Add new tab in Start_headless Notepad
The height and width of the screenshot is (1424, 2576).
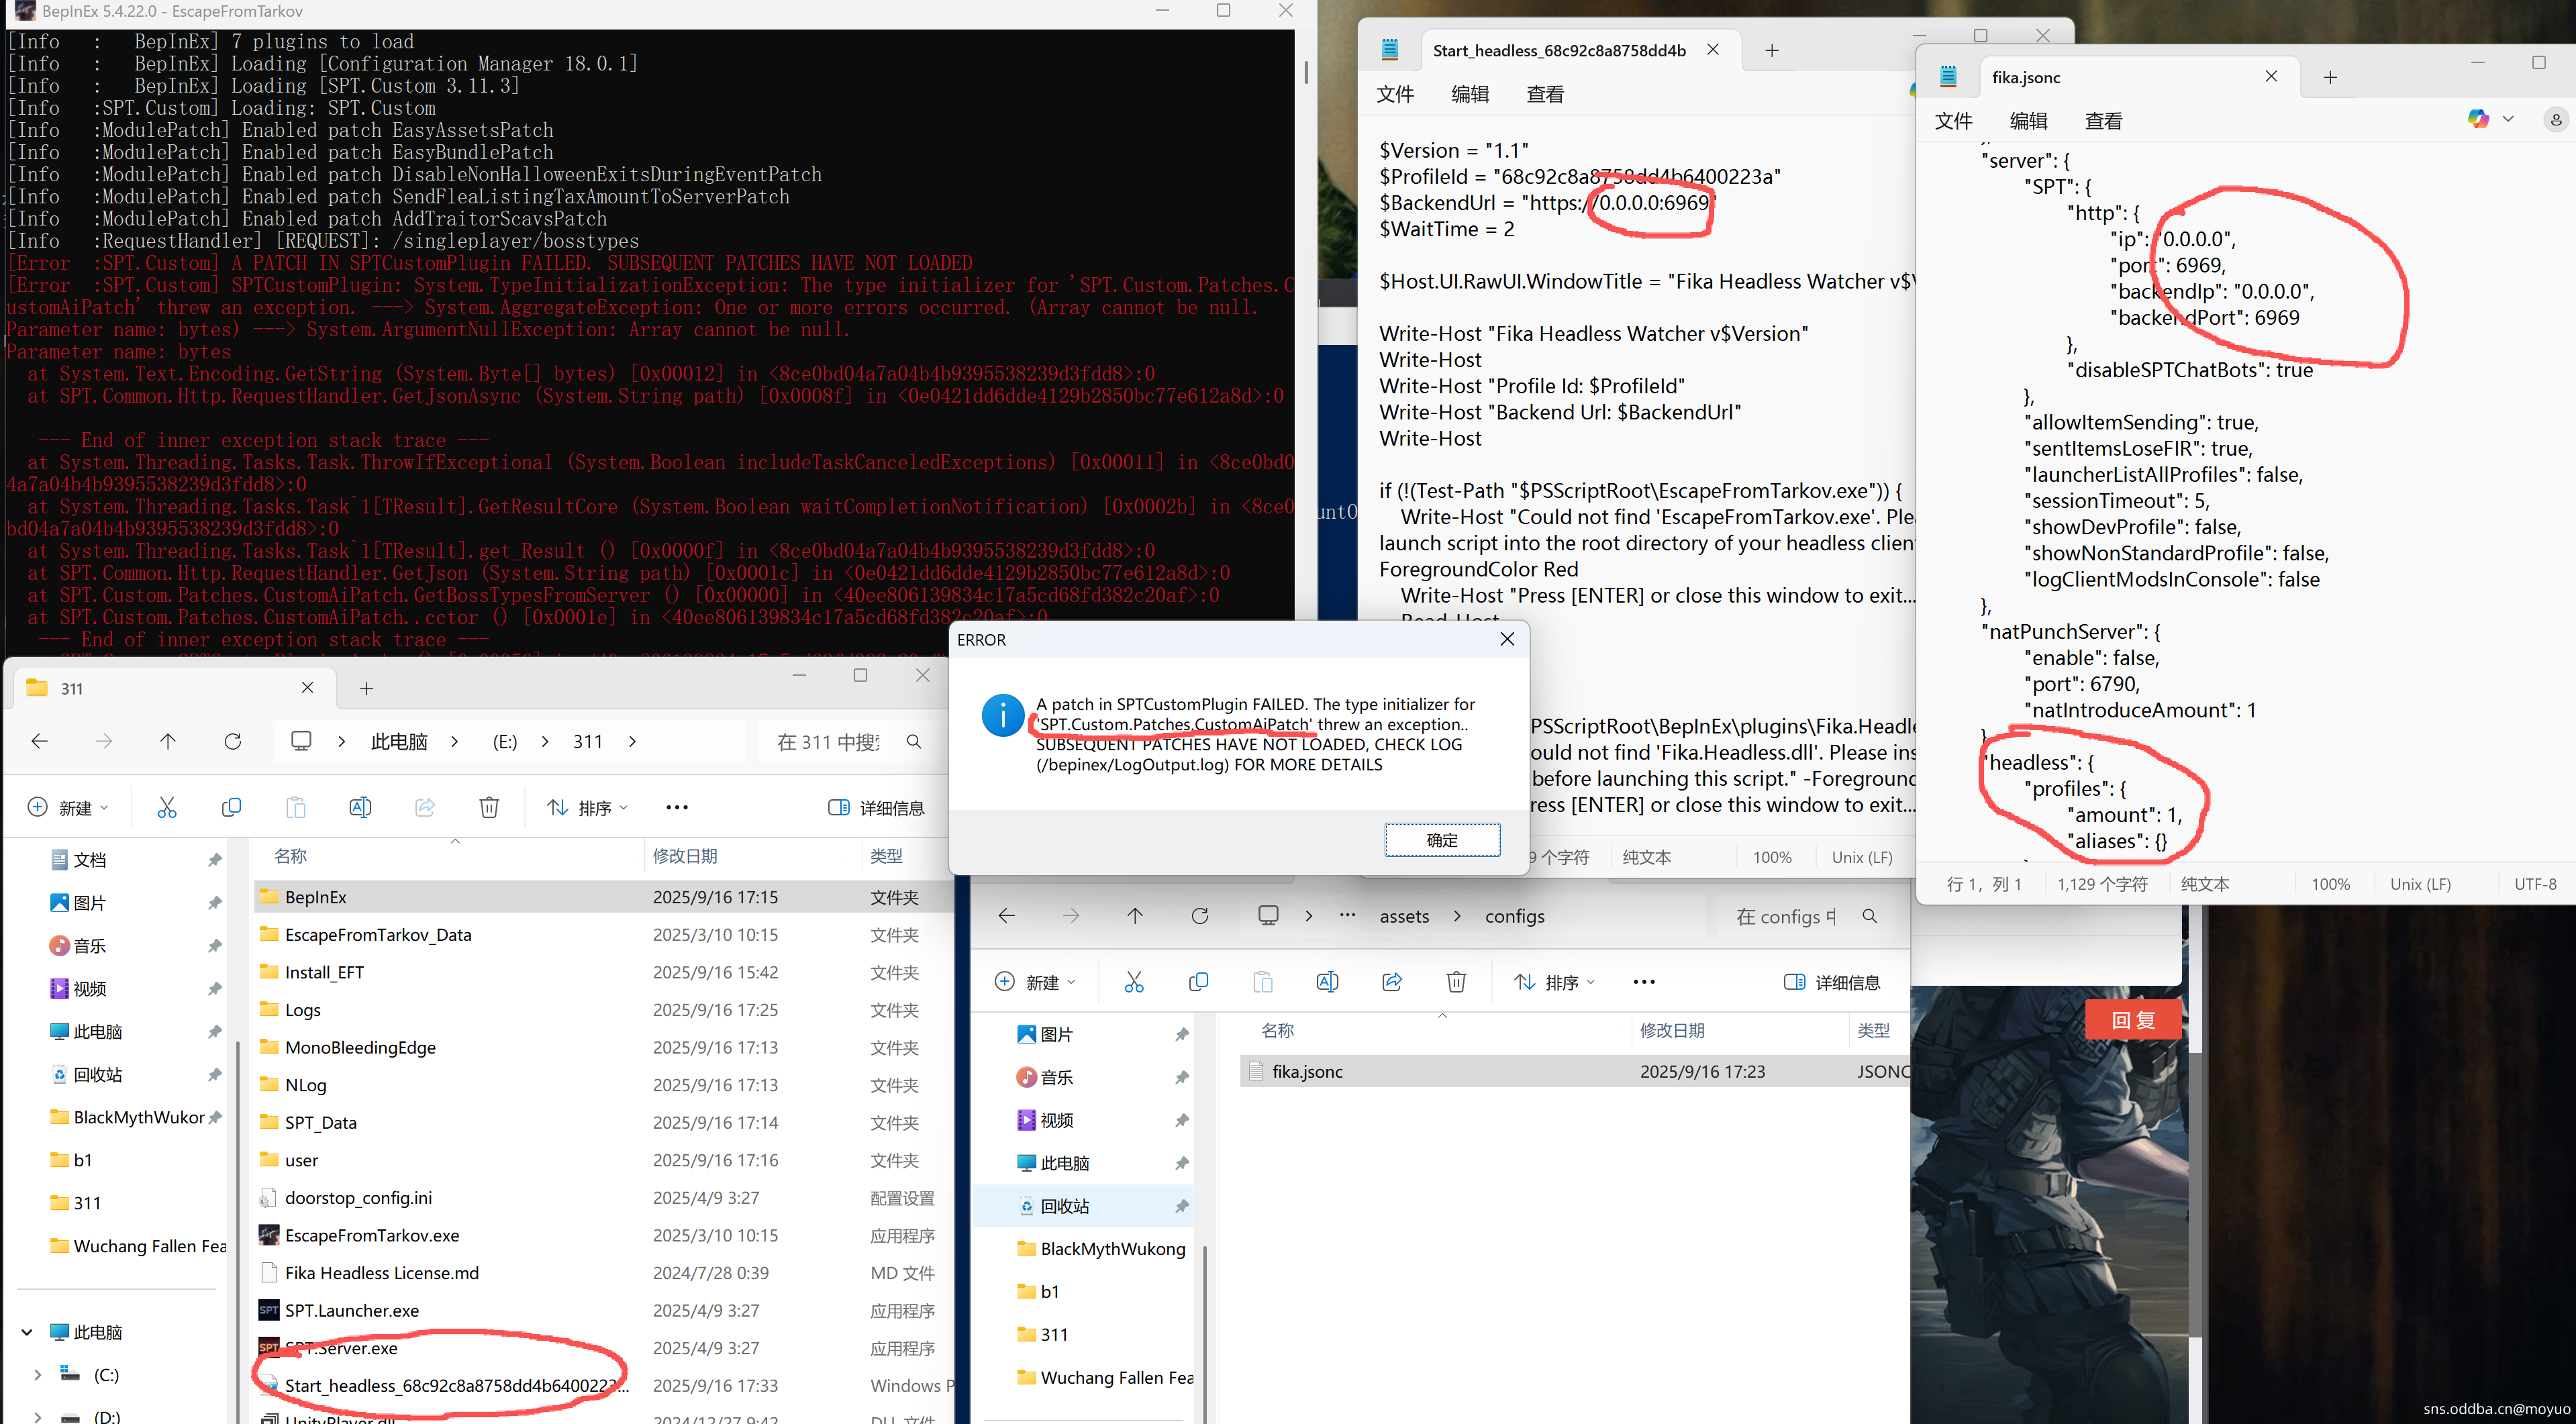click(x=1772, y=50)
